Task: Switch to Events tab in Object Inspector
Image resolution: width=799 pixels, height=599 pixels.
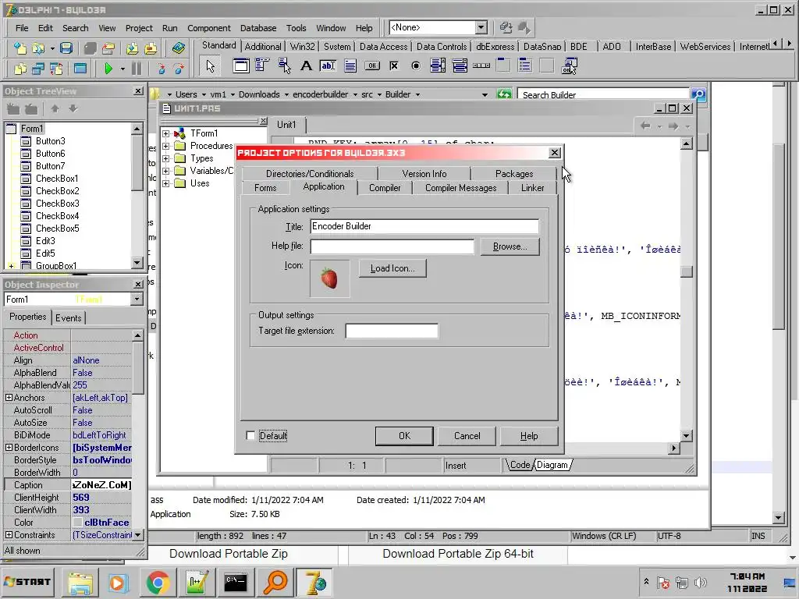Action: (69, 318)
